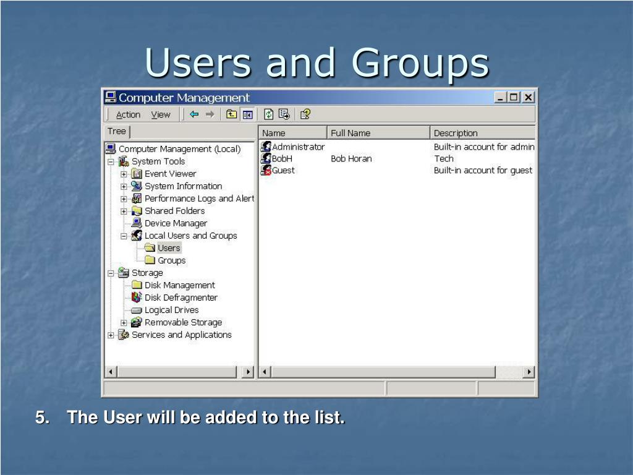This screenshot has width=633, height=475.
Task: Sort by the Description column header
Action: coord(482,133)
